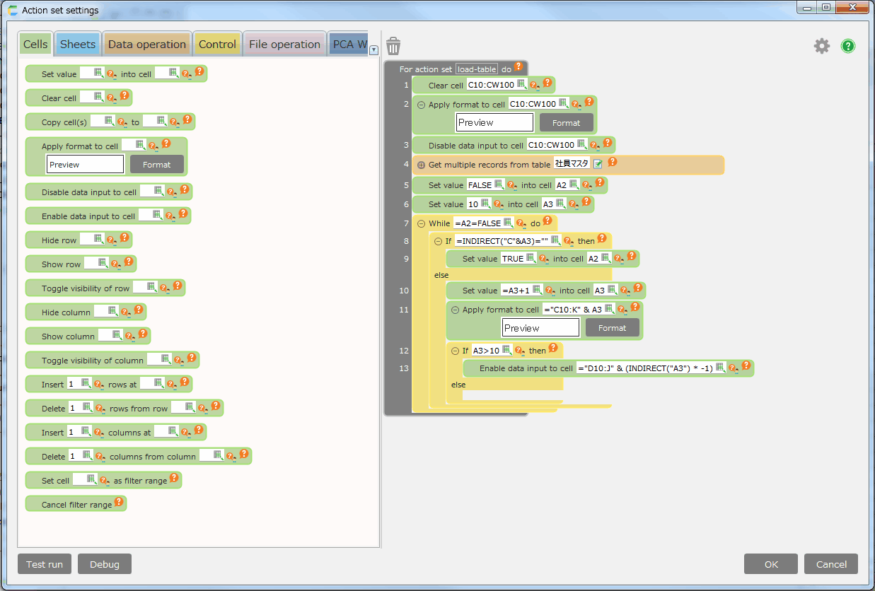The image size is (875, 591).
Task: Click cell picker icon in Clear cell palette block
Action: pos(98,98)
